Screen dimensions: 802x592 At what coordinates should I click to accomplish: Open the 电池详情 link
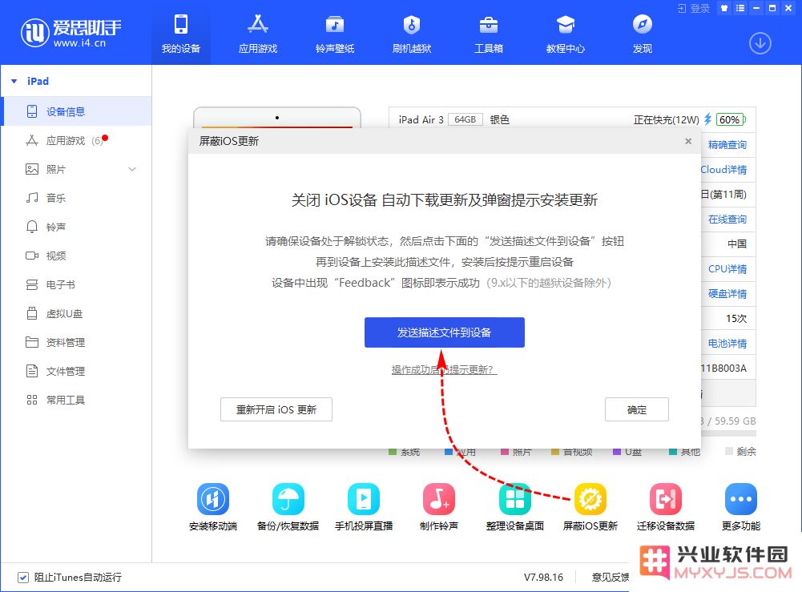coord(727,344)
